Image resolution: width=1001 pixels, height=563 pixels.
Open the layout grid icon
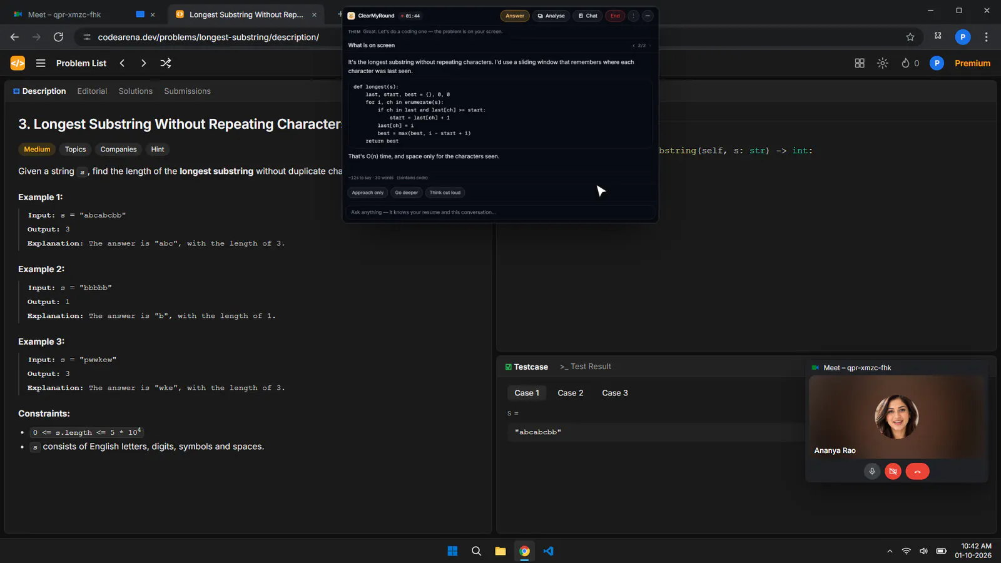[x=860, y=63]
